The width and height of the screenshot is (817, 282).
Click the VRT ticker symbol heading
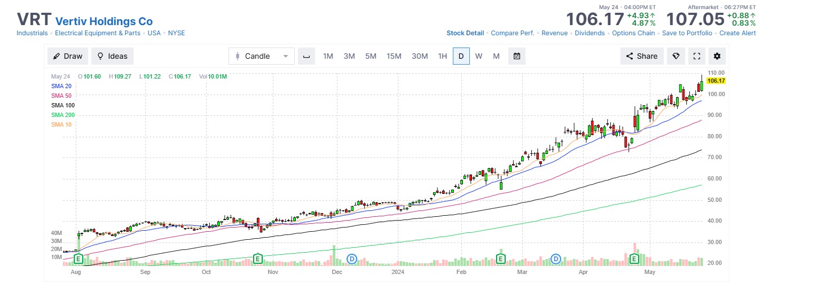34,20
